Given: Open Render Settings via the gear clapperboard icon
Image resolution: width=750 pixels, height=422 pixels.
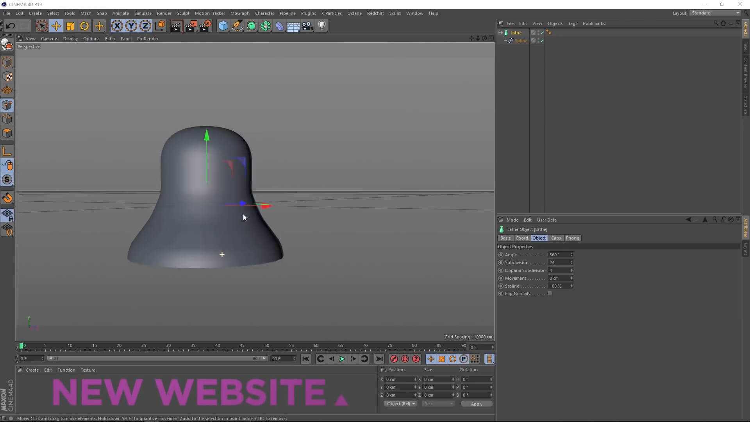Looking at the screenshot, I should (x=204, y=26).
